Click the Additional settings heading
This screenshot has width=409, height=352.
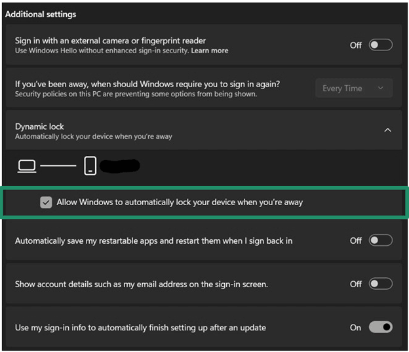pos(41,14)
